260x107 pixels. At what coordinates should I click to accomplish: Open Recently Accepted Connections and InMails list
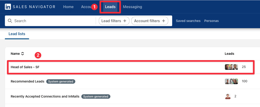click(x=45, y=96)
